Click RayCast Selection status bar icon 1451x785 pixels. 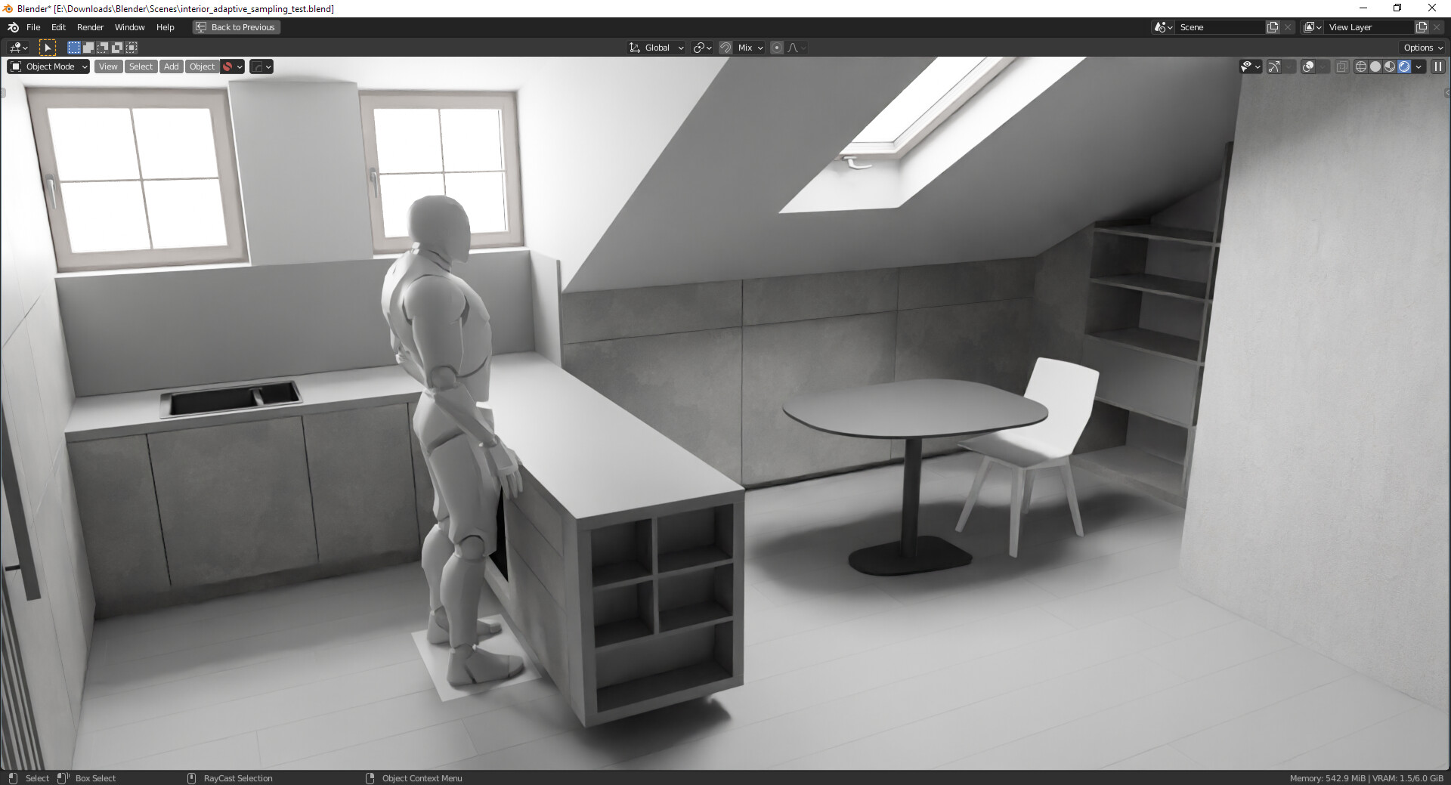coord(191,778)
